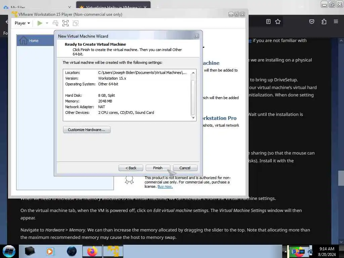Bookmark page with Firefox star icon
This screenshot has height=258, width=344.
click(278, 21)
